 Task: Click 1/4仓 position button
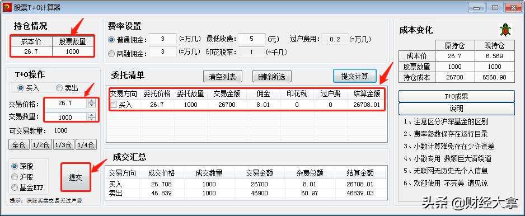(x=86, y=145)
